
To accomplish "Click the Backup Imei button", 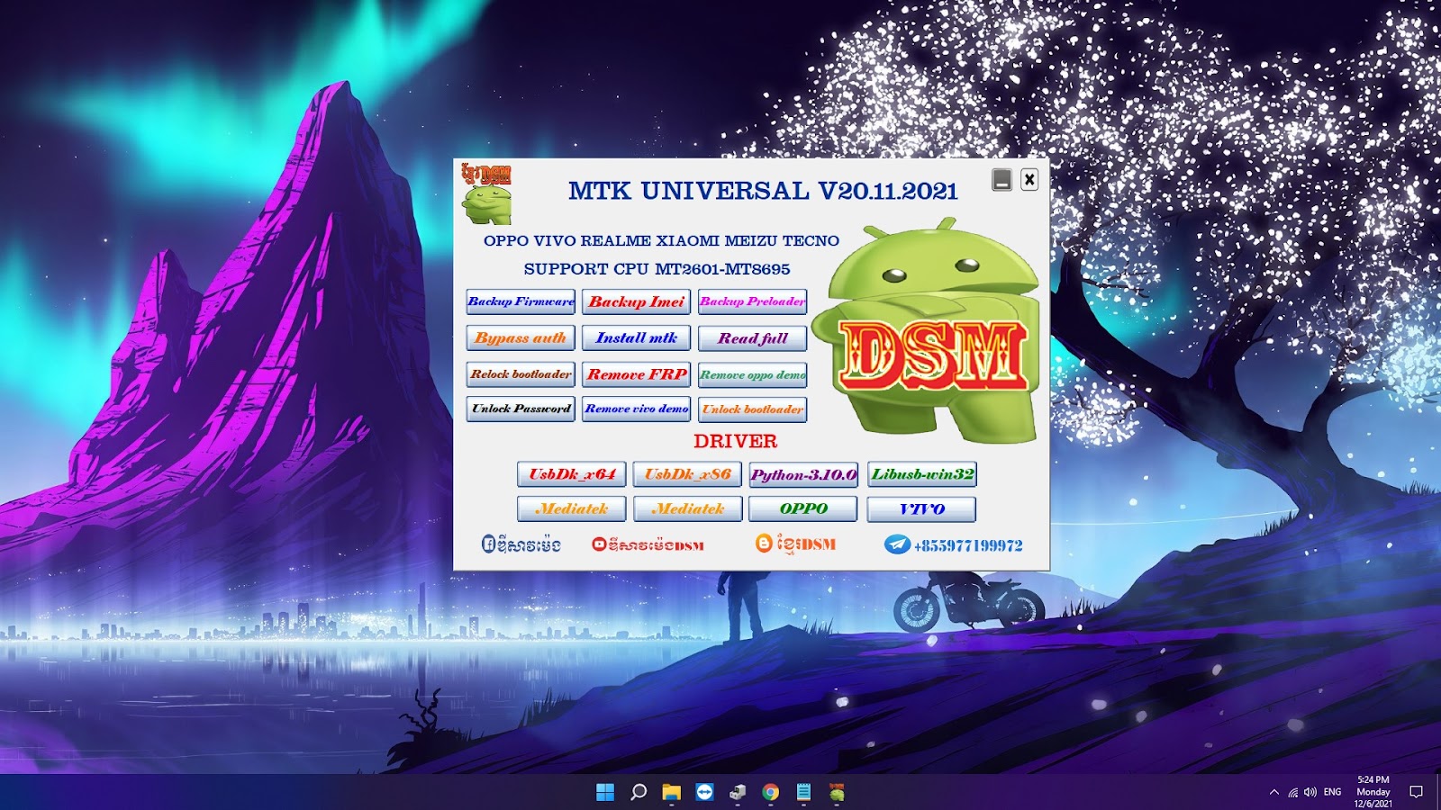I will click(x=636, y=301).
